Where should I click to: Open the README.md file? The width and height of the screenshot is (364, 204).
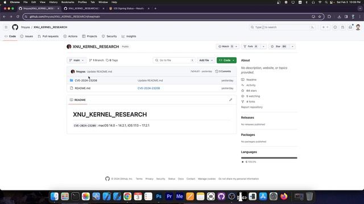(82, 88)
